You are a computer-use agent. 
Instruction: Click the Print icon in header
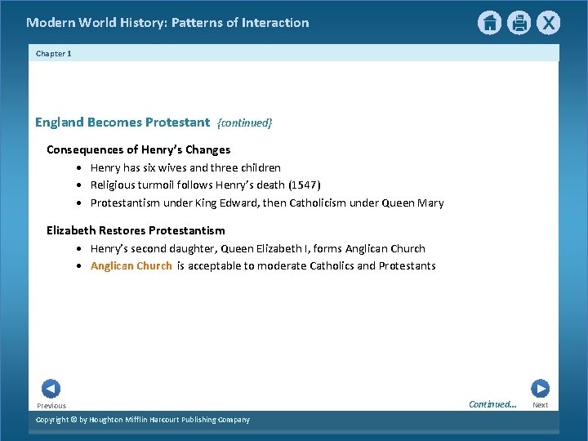(519, 23)
